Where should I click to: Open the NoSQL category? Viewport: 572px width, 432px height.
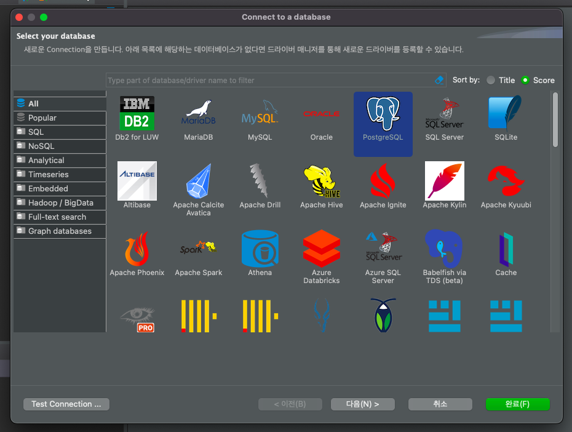pyautogui.click(x=60, y=146)
